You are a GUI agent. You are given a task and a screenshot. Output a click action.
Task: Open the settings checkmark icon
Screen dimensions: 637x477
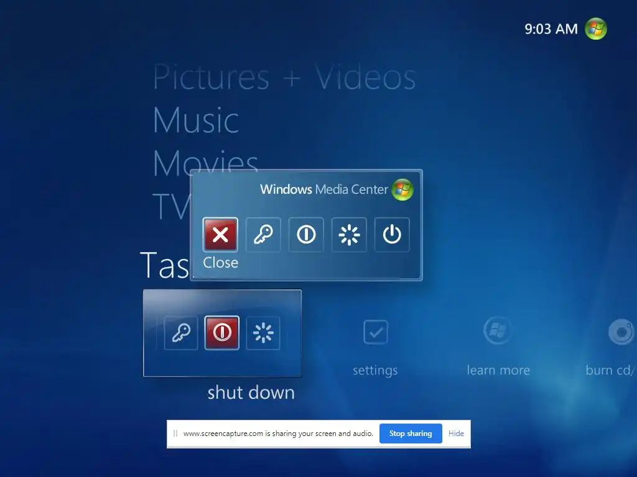[x=375, y=332]
